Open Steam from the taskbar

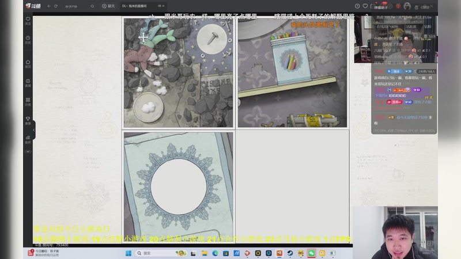[x=290, y=253]
